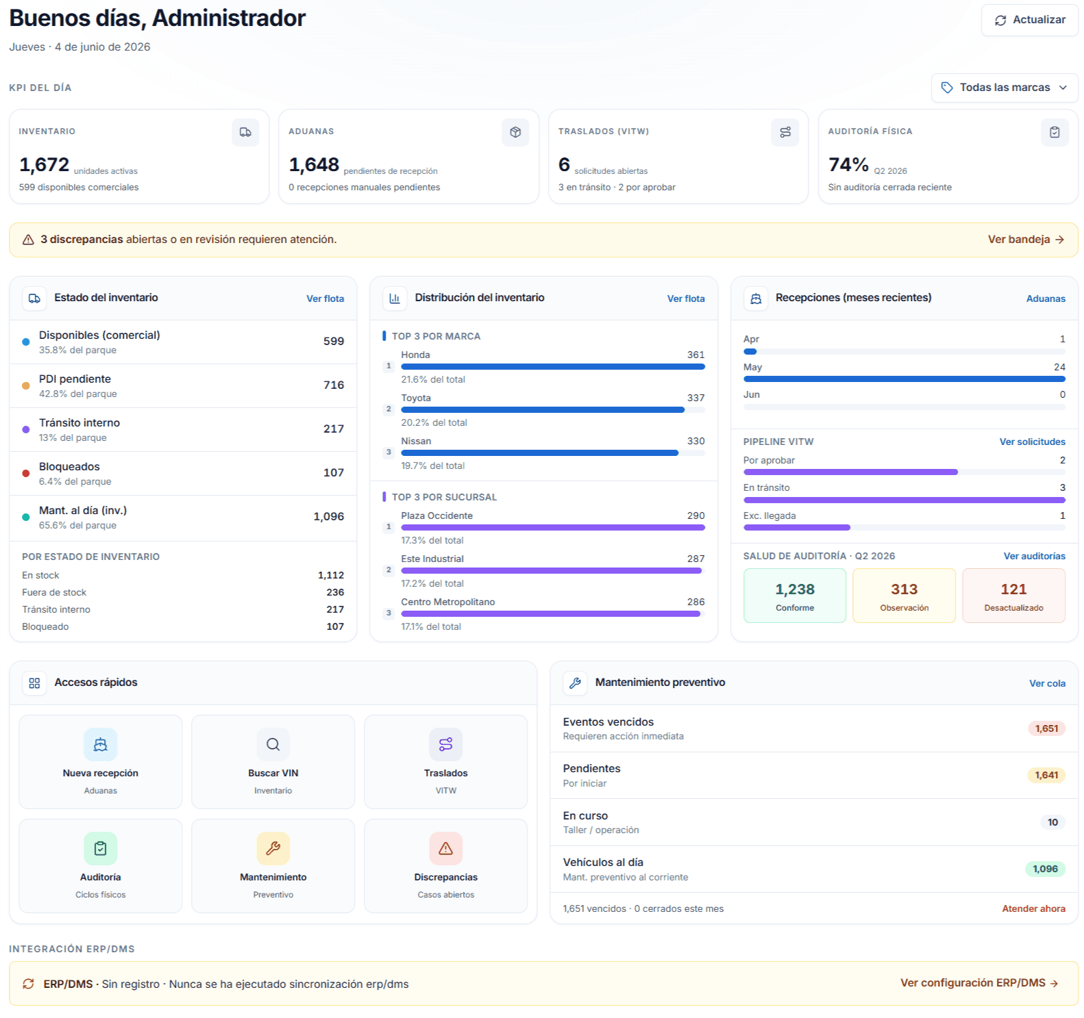Click the 1,641 Pendientes badge
The height and width of the screenshot is (1018, 1084).
[1046, 775]
